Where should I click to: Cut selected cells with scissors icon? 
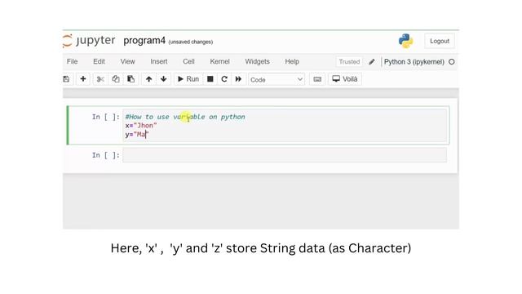(x=100, y=79)
